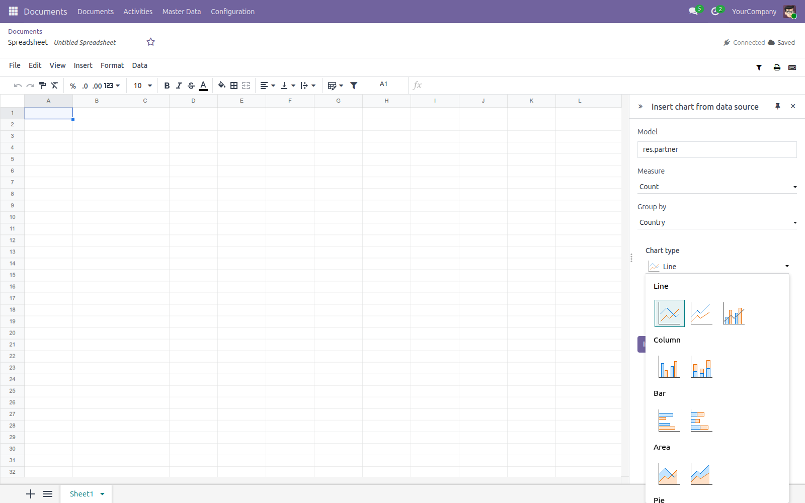Open the conversations messages icon
Screen dimensions: 805x503
click(x=694, y=11)
